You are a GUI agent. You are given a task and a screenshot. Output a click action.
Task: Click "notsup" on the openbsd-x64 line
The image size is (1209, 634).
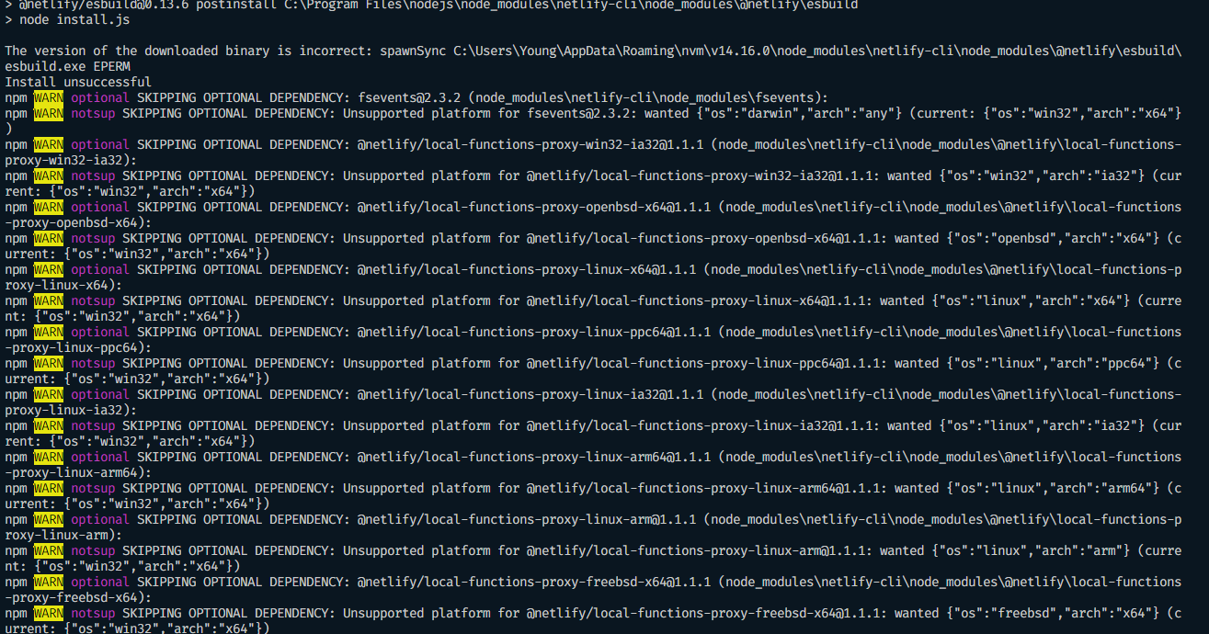[93, 238]
